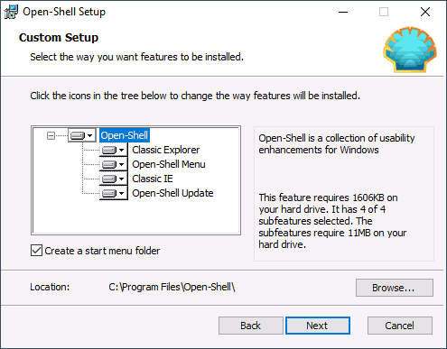This screenshot has width=447, height=349.
Task: Open install options dropdown for Open-Shell Update
Action: pyautogui.click(x=114, y=193)
